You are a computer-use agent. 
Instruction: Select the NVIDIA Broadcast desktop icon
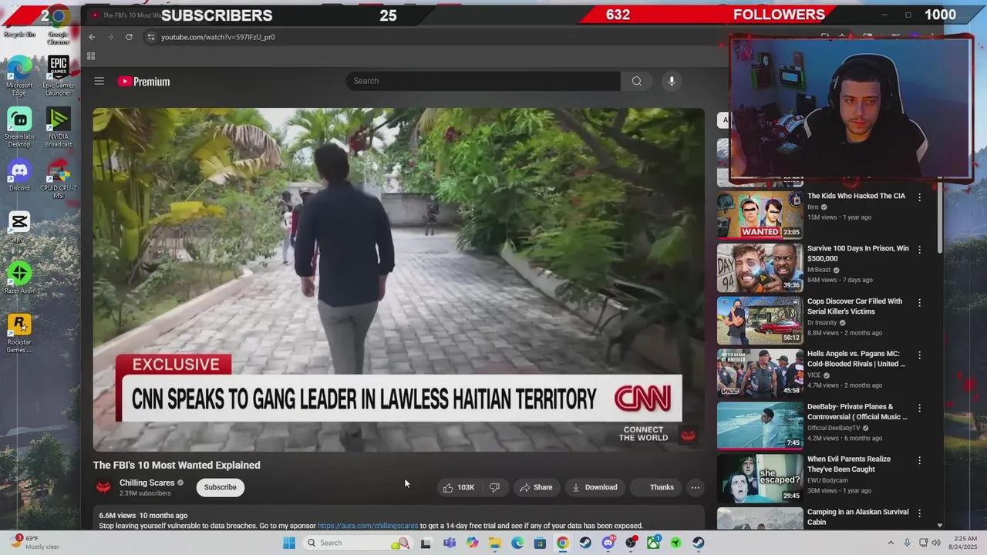(x=59, y=128)
